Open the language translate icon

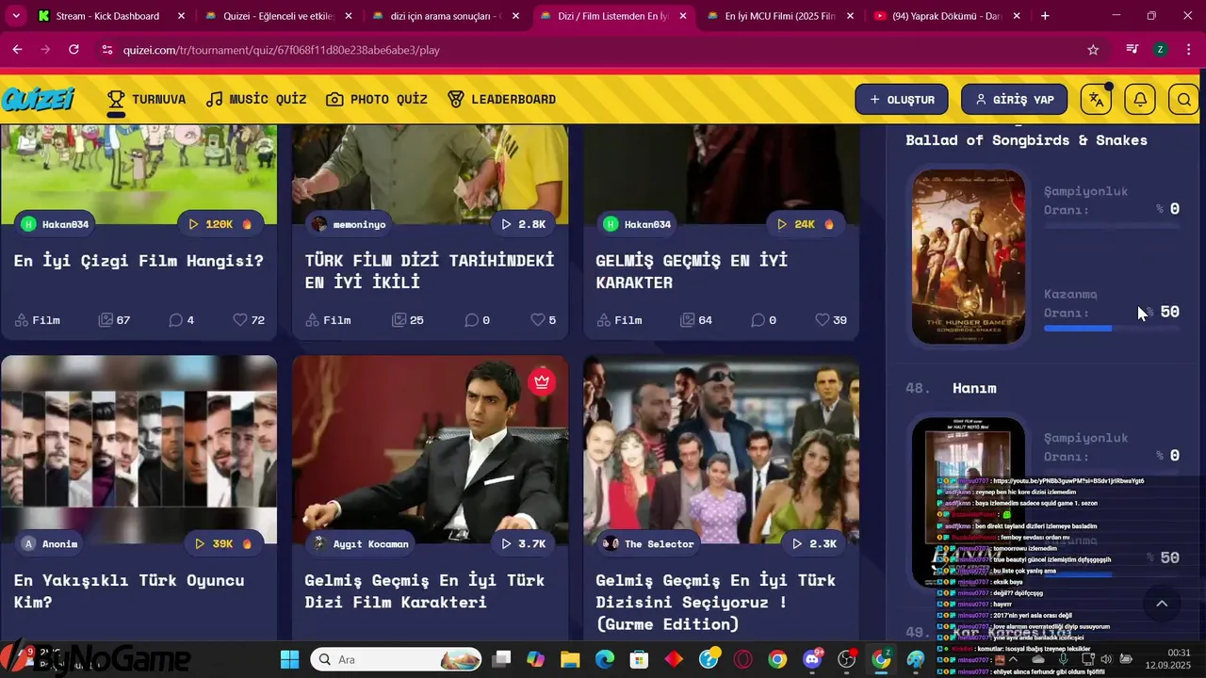1096,99
